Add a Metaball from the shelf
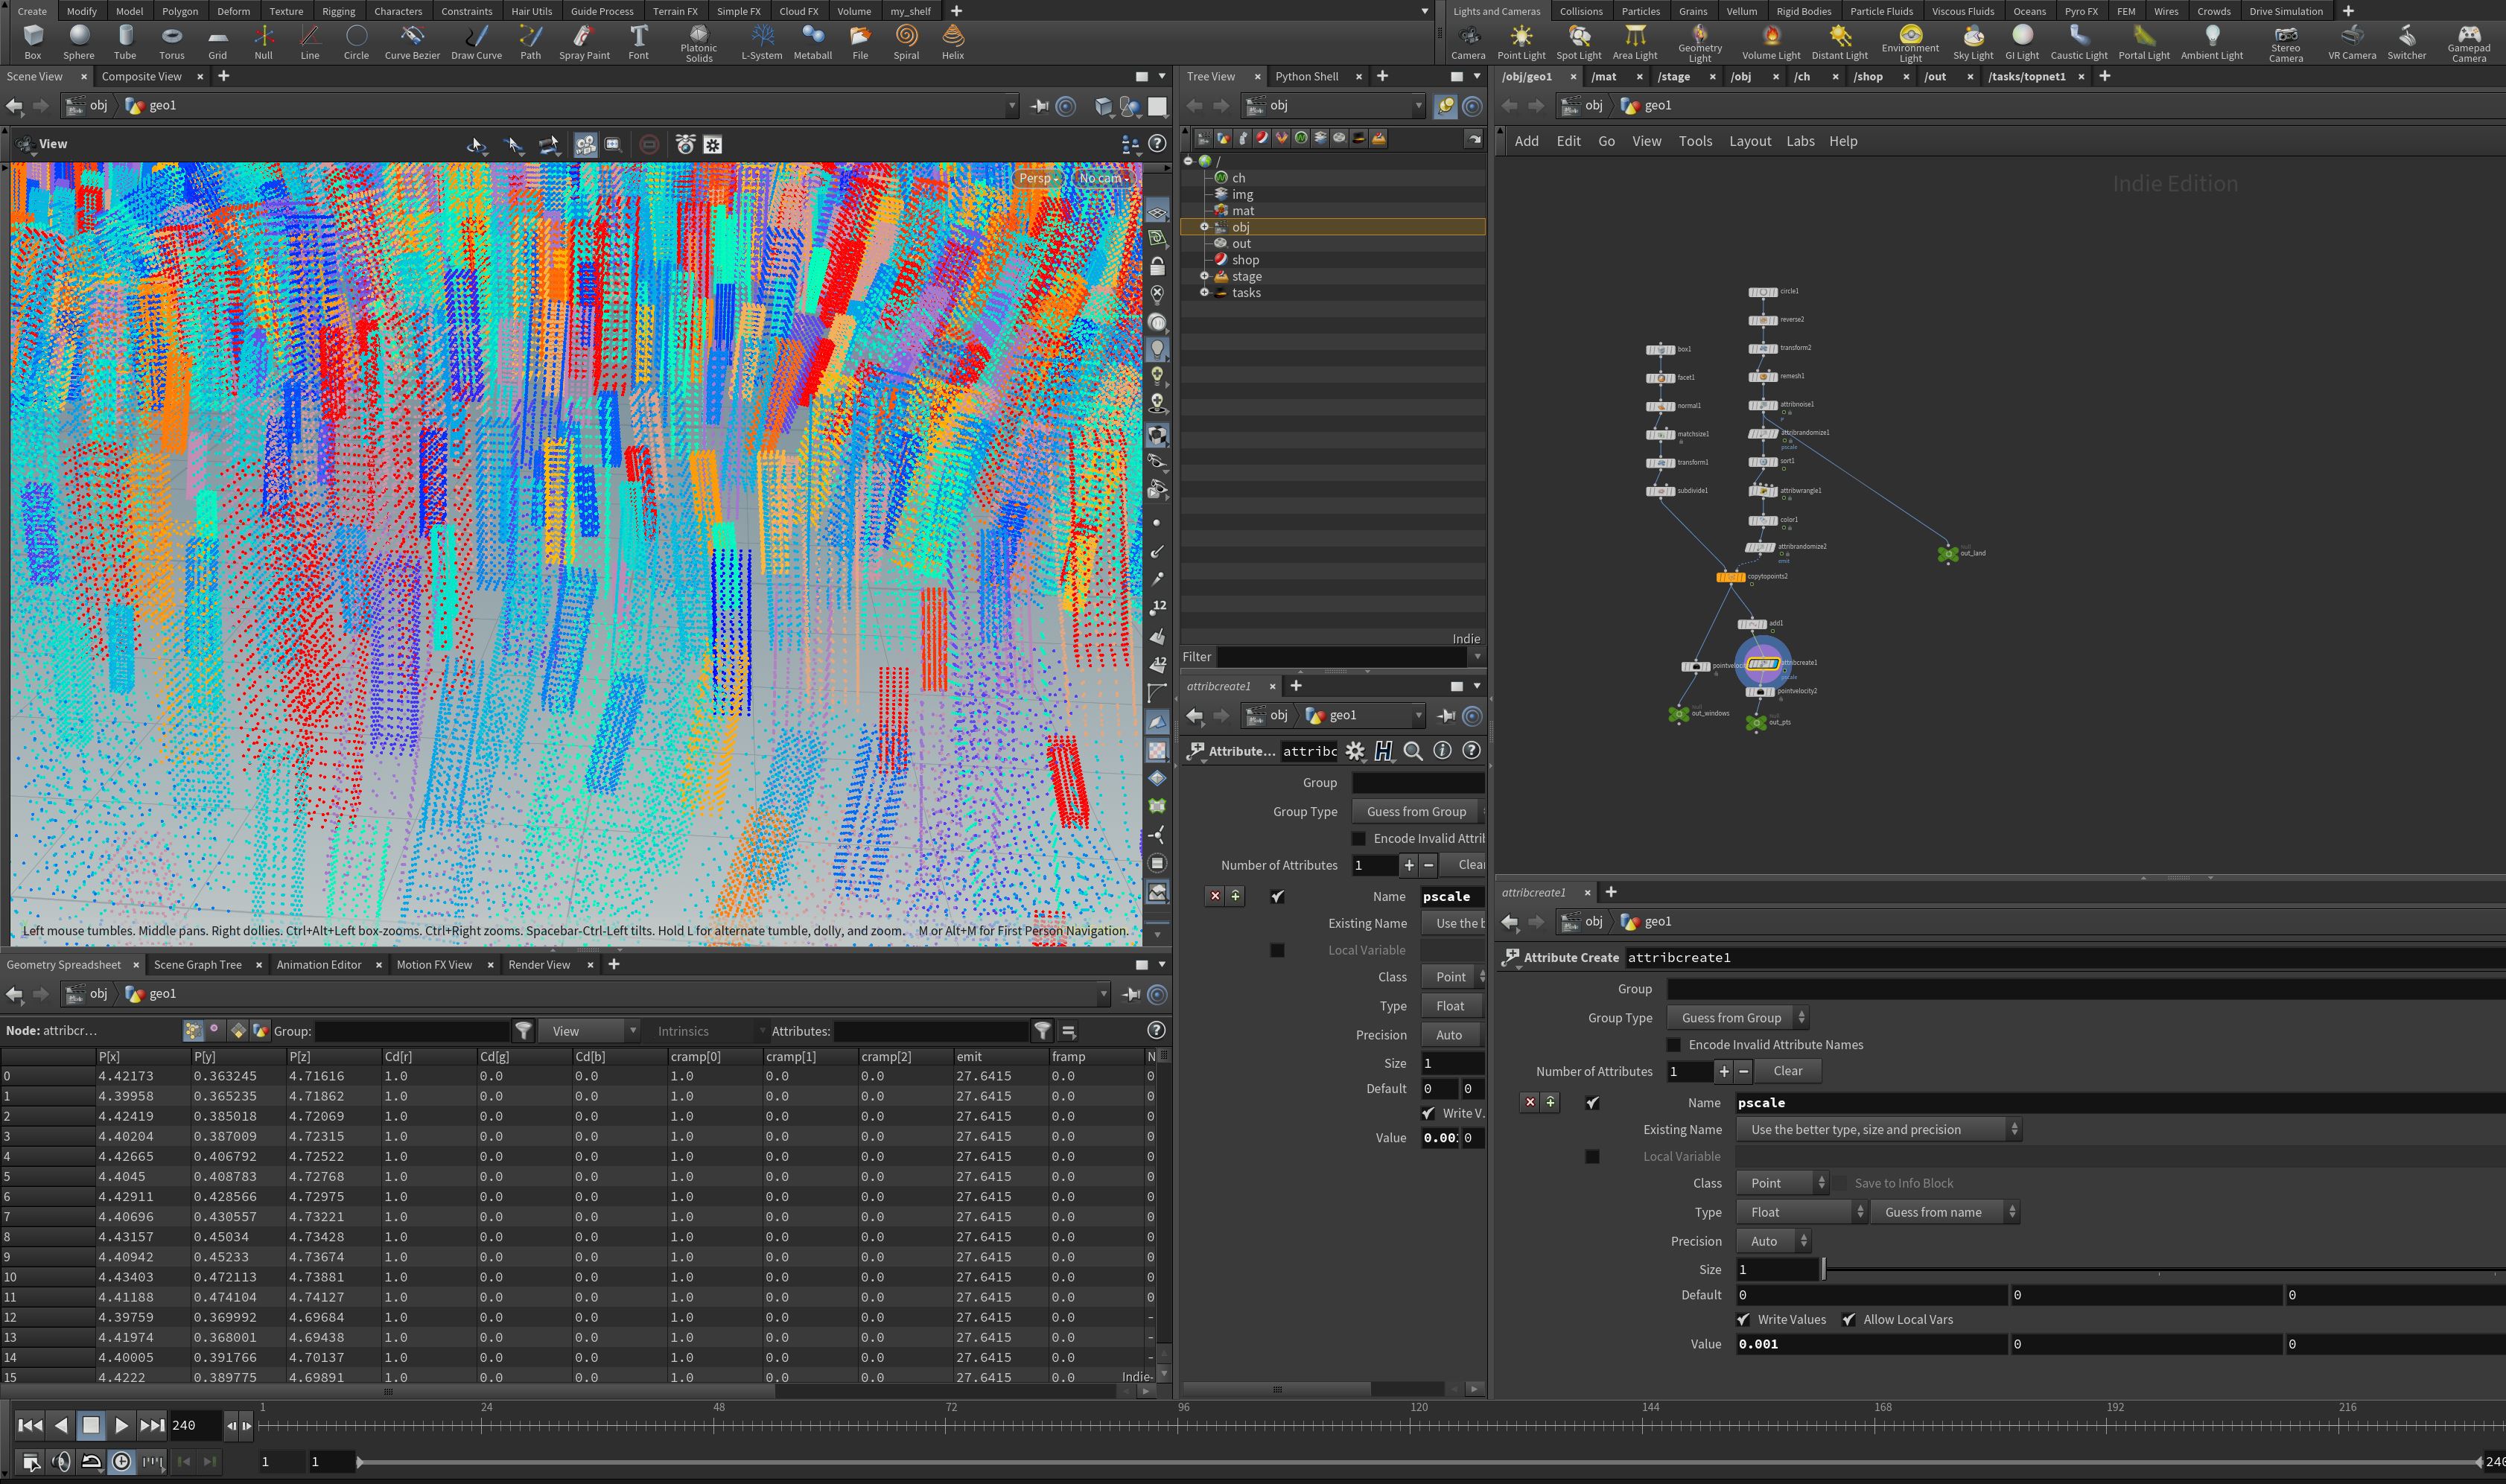2506x1484 pixels. [x=813, y=42]
